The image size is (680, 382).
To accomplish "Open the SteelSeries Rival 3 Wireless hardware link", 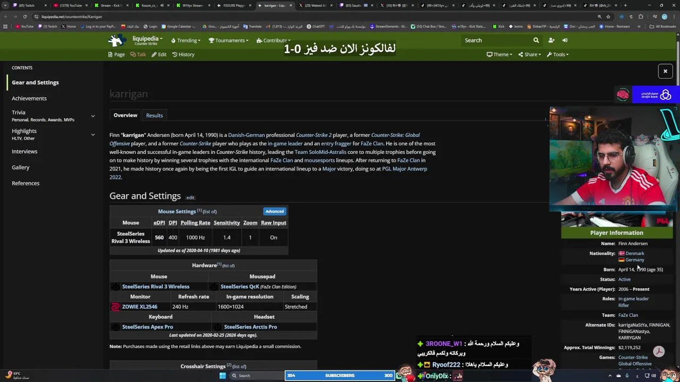I will [156, 286].
